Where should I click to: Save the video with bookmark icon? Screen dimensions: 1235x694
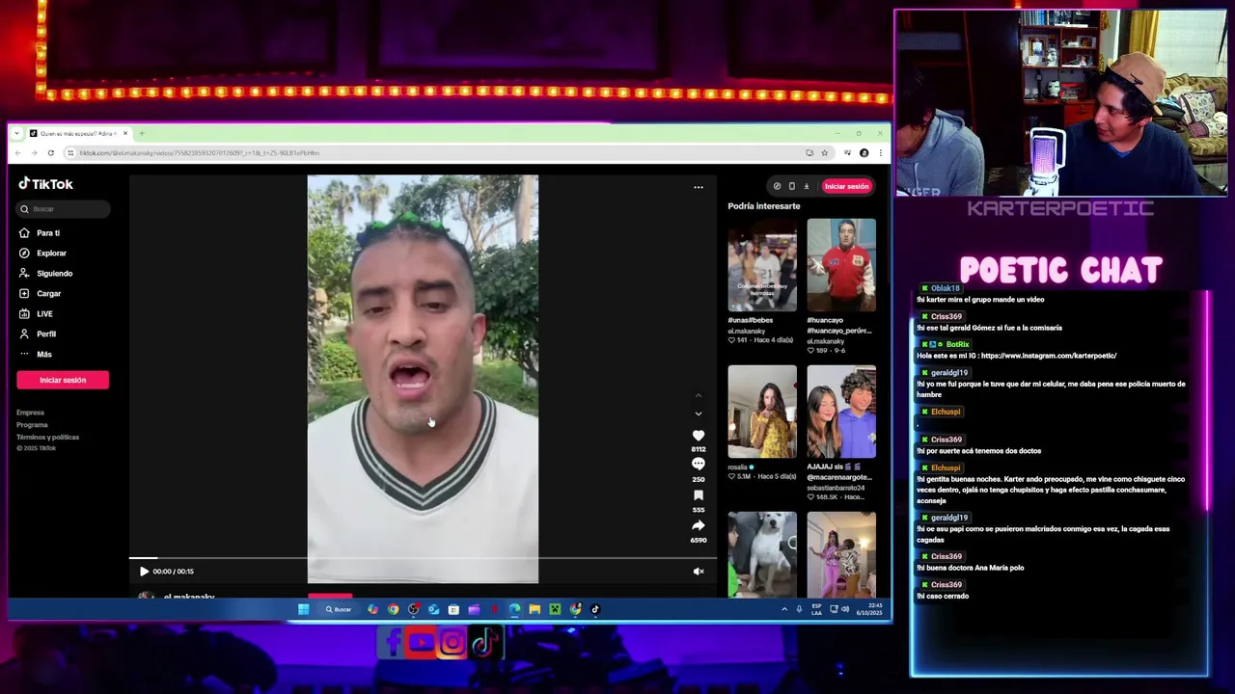(x=699, y=495)
